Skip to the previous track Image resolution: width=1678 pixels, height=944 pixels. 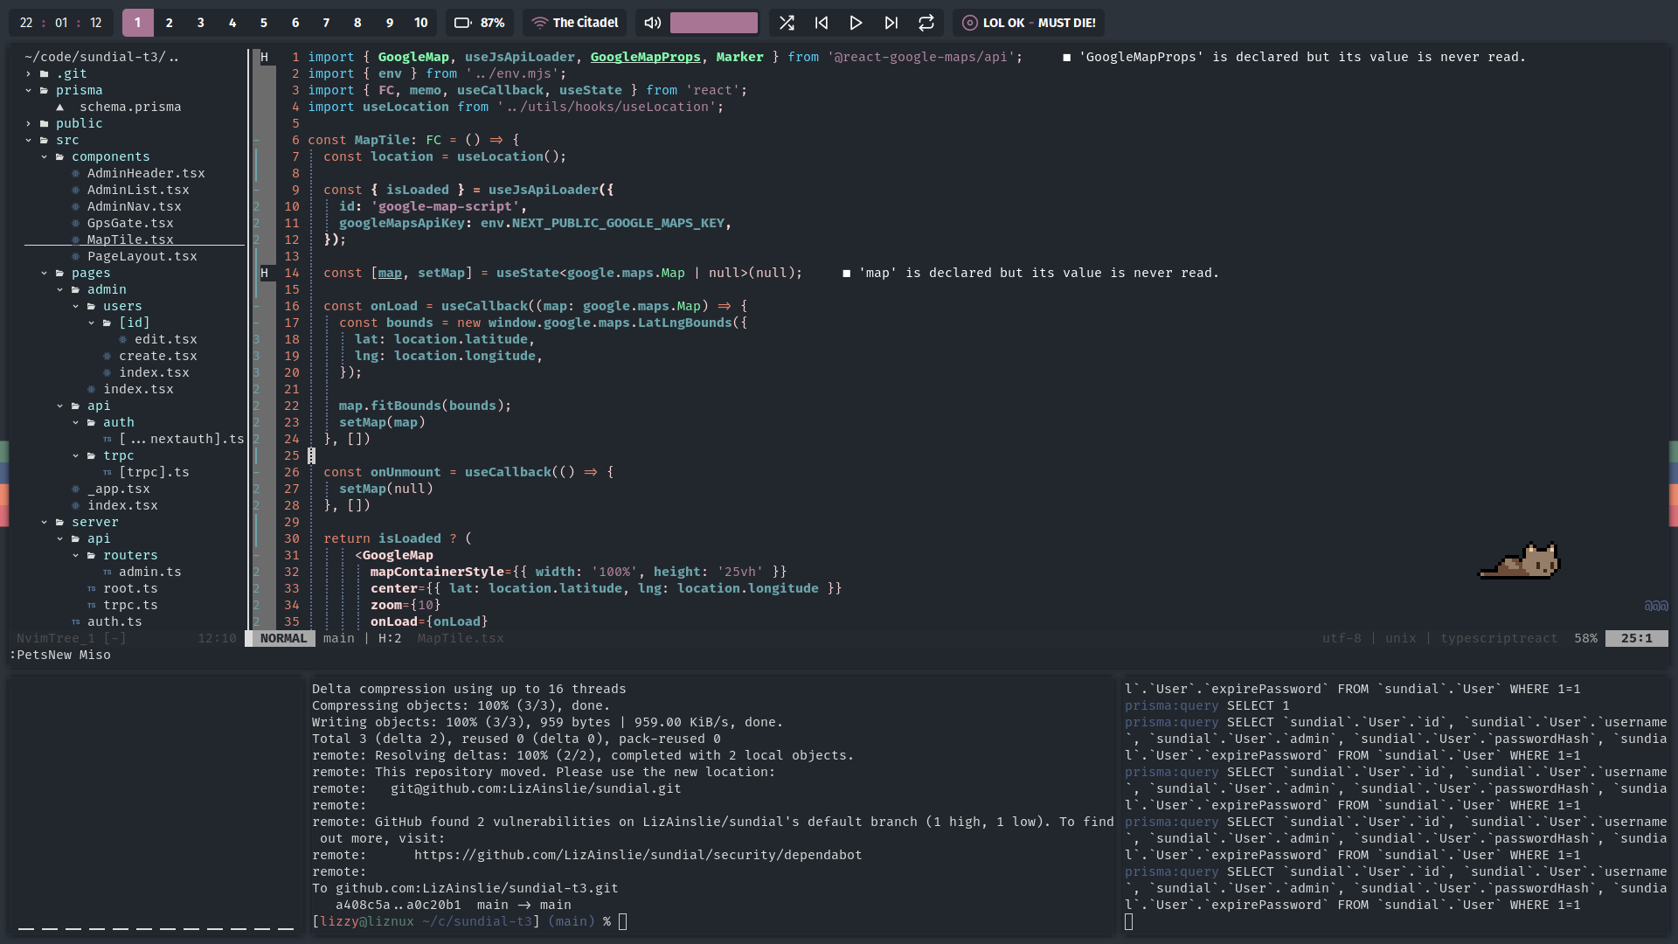click(x=822, y=23)
